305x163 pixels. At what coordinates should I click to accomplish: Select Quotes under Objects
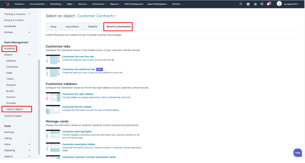(x=10, y=91)
